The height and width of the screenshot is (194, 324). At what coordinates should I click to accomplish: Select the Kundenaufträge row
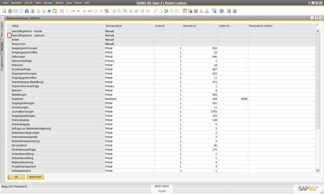(162, 69)
